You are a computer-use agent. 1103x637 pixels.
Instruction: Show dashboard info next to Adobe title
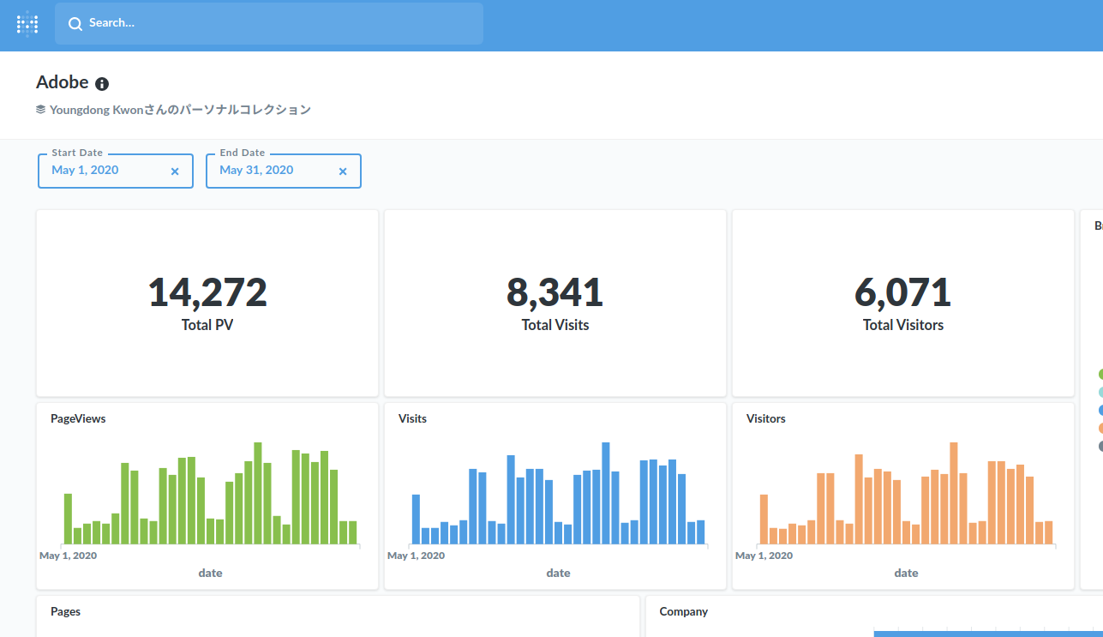[102, 84]
